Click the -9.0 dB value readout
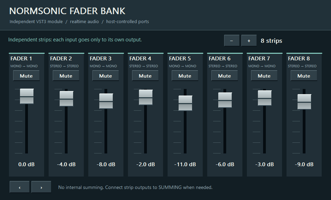This screenshot has height=200, width=331. point(304,164)
